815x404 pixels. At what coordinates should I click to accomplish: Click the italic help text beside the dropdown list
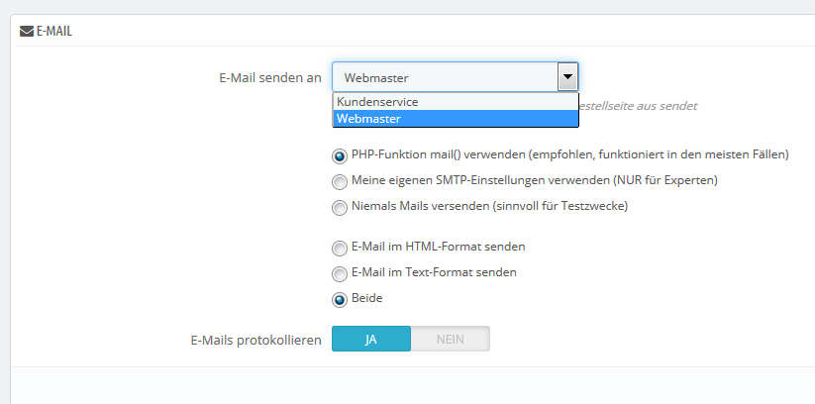point(639,105)
